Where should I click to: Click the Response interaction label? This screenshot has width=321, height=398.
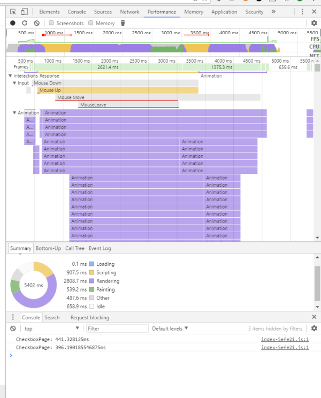tap(49, 75)
